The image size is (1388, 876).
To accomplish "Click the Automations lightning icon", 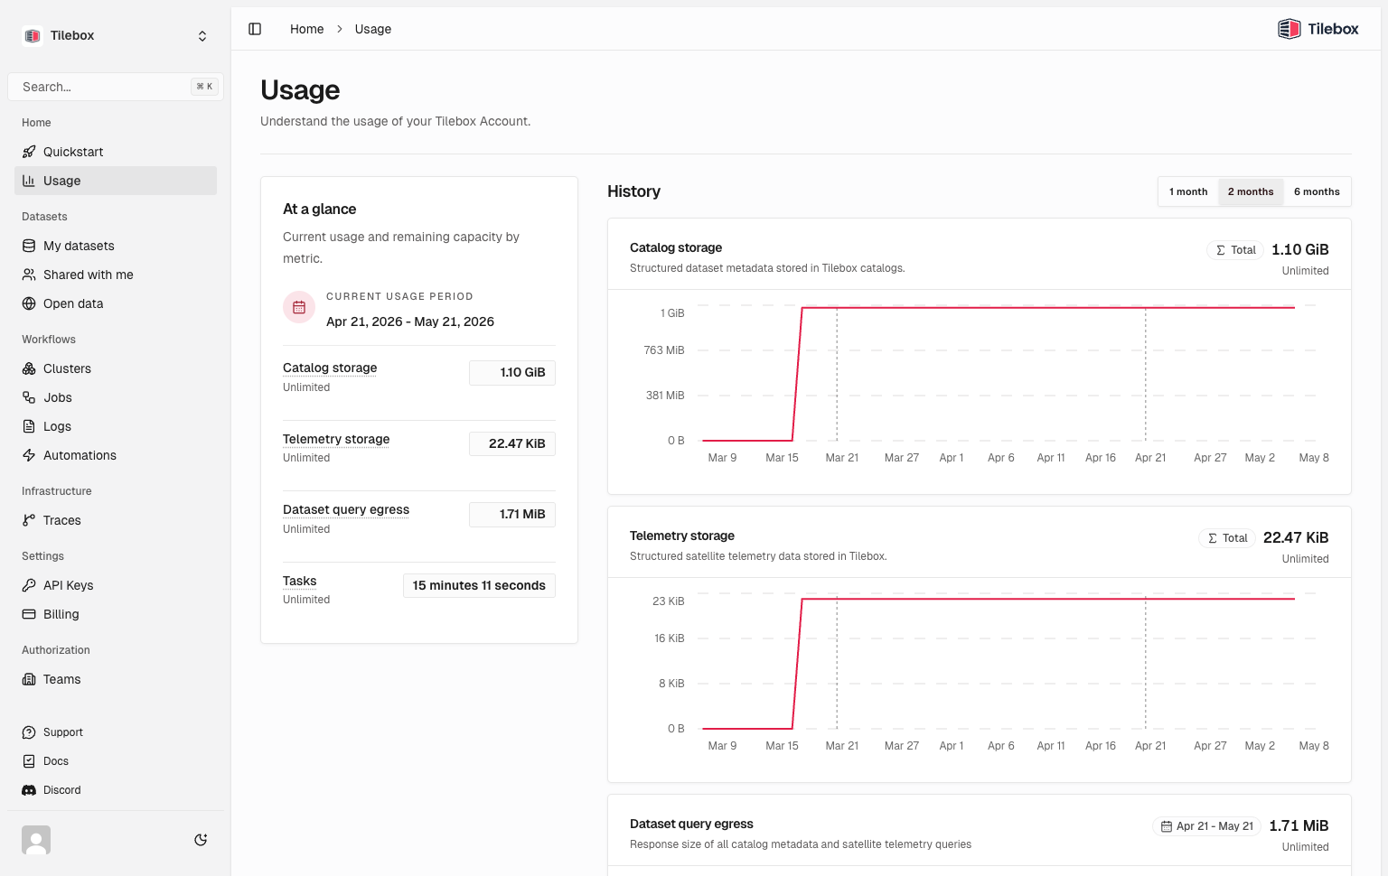I will [29, 455].
